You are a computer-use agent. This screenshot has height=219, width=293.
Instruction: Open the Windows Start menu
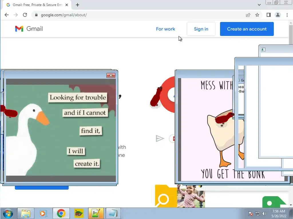point(8,213)
